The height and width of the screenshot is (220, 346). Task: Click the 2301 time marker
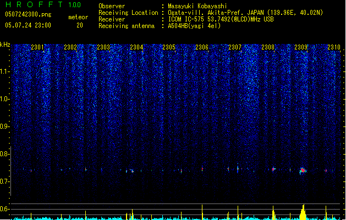pos(37,47)
